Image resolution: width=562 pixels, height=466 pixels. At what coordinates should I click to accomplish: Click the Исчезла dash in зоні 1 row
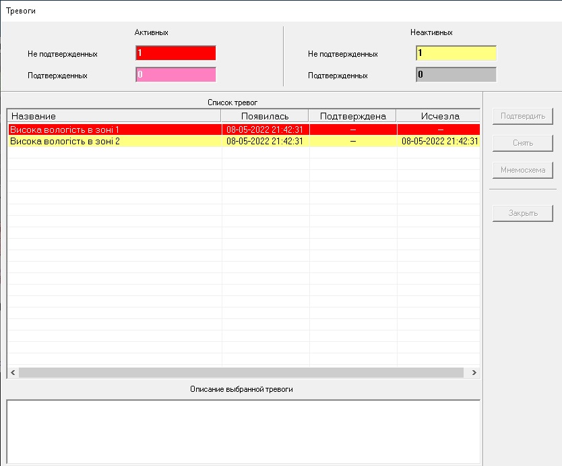pyautogui.click(x=441, y=130)
